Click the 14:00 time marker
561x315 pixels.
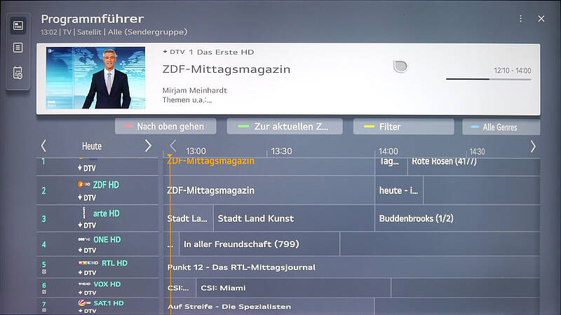[388, 151]
